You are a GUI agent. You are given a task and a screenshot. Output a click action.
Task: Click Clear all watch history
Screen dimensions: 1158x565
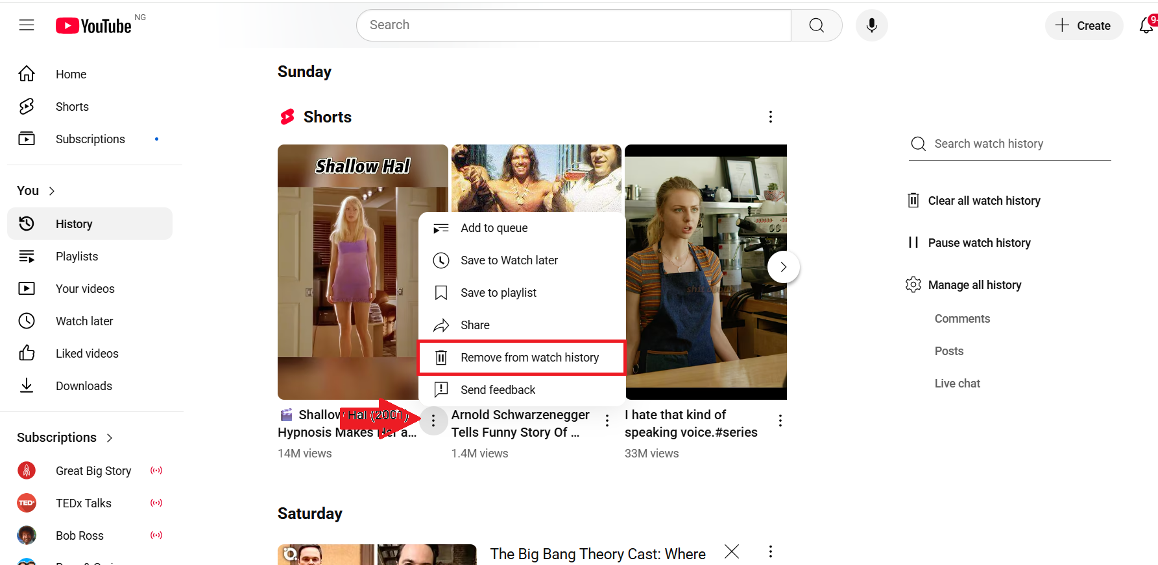tap(973, 201)
